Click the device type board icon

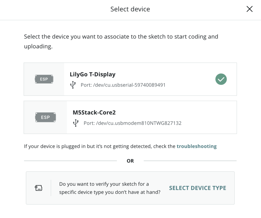coord(38,188)
